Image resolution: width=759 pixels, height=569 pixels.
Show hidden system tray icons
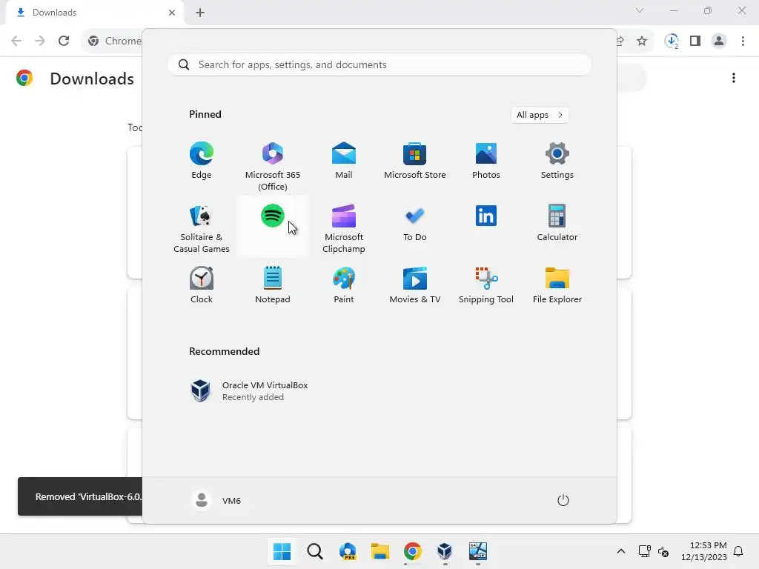(x=621, y=551)
